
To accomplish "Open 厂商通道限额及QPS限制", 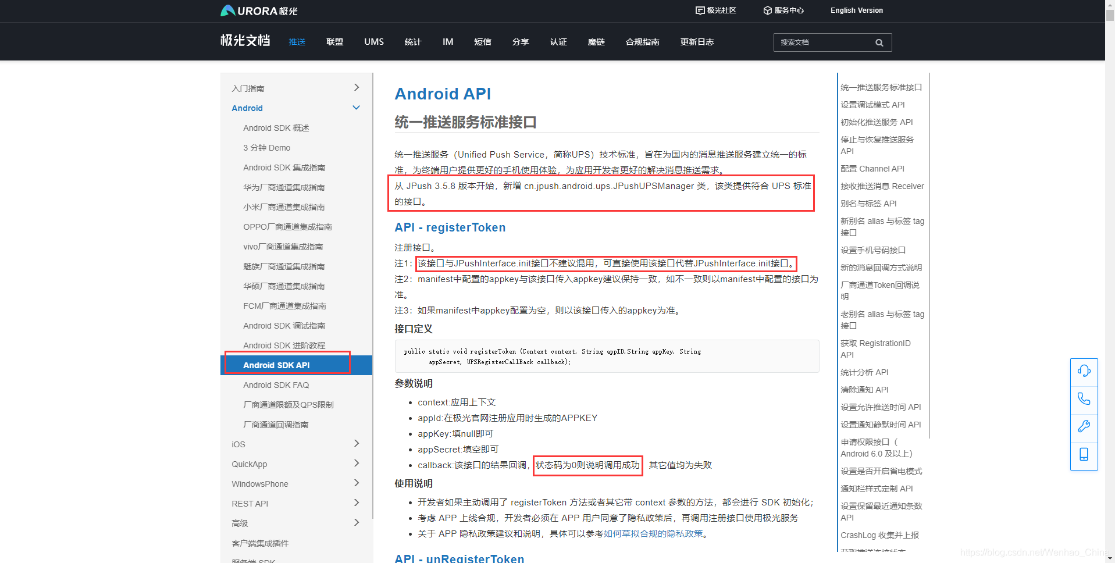I will 288,405.
